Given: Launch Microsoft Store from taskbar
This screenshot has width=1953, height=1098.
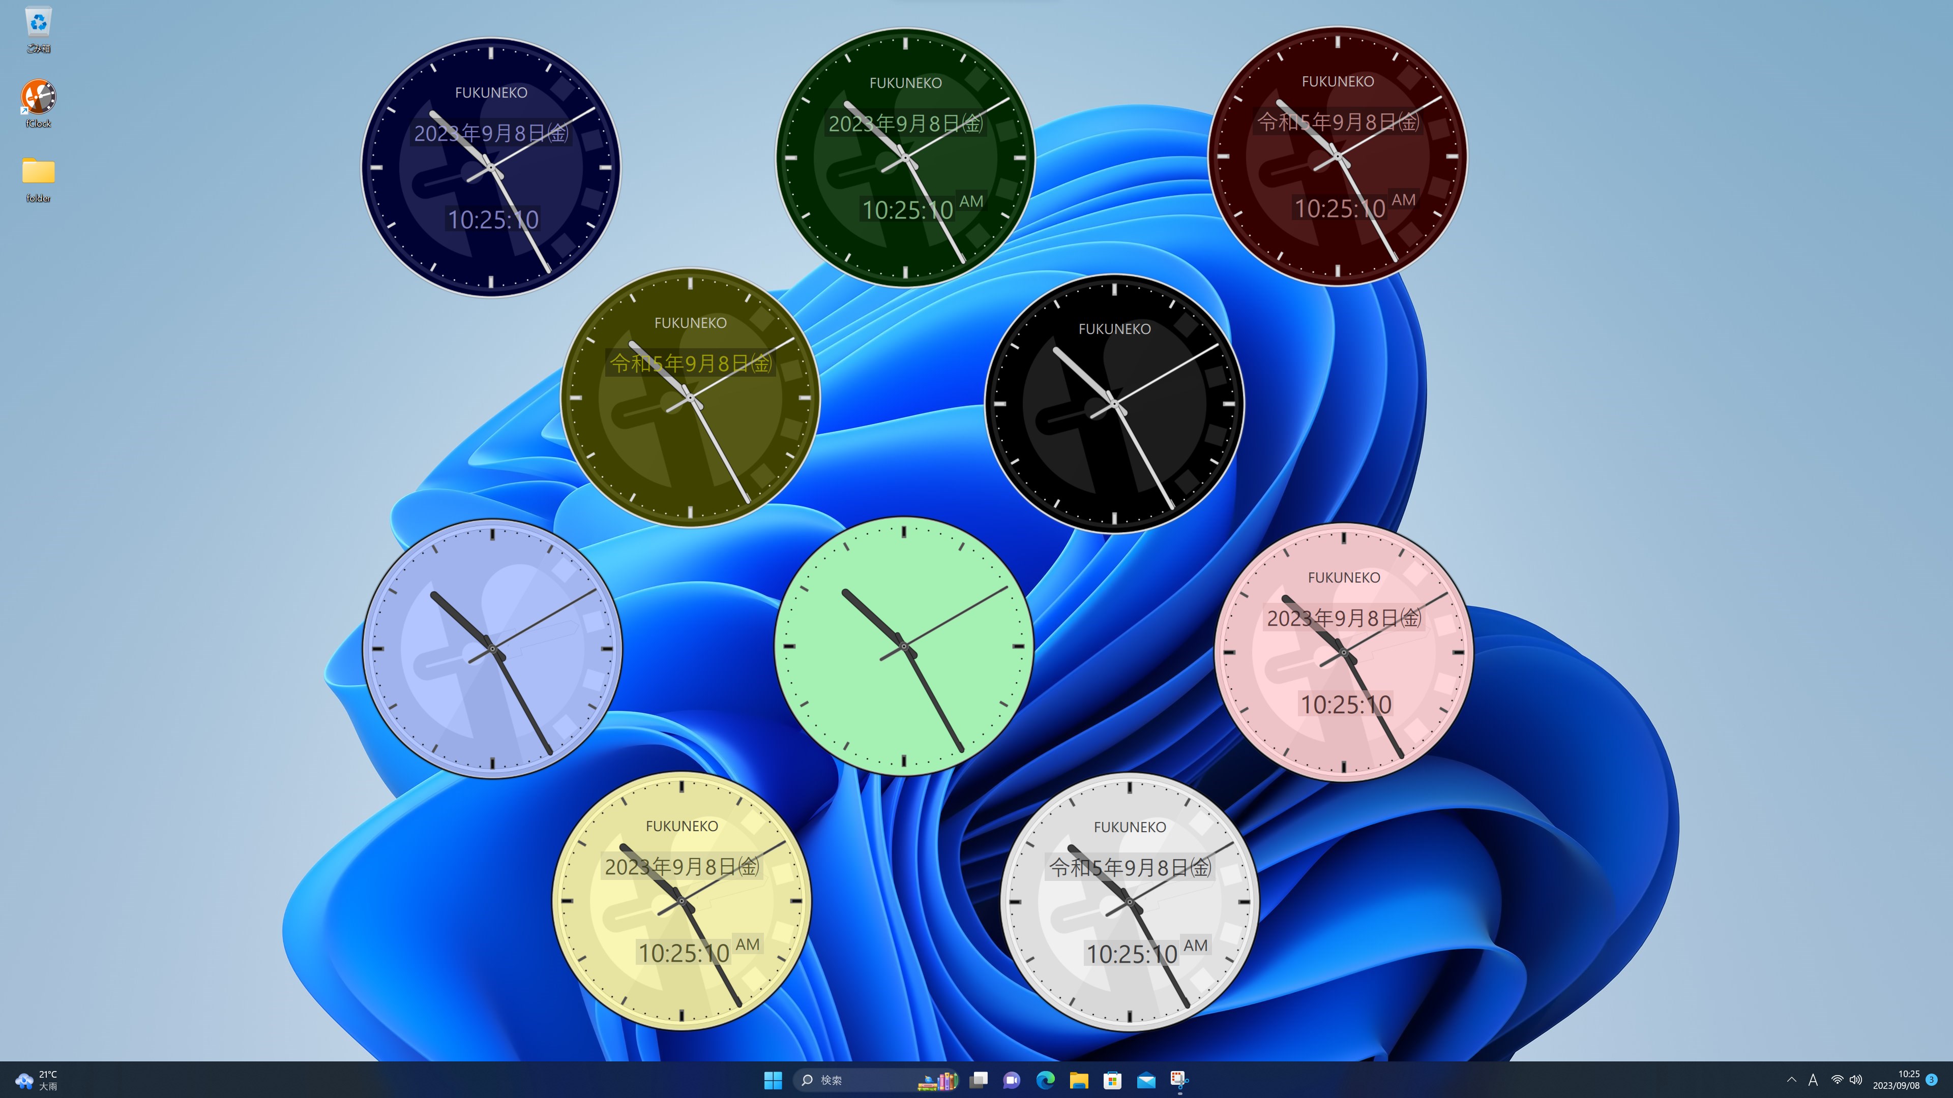Looking at the screenshot, I should (x=1112, y=1080).
